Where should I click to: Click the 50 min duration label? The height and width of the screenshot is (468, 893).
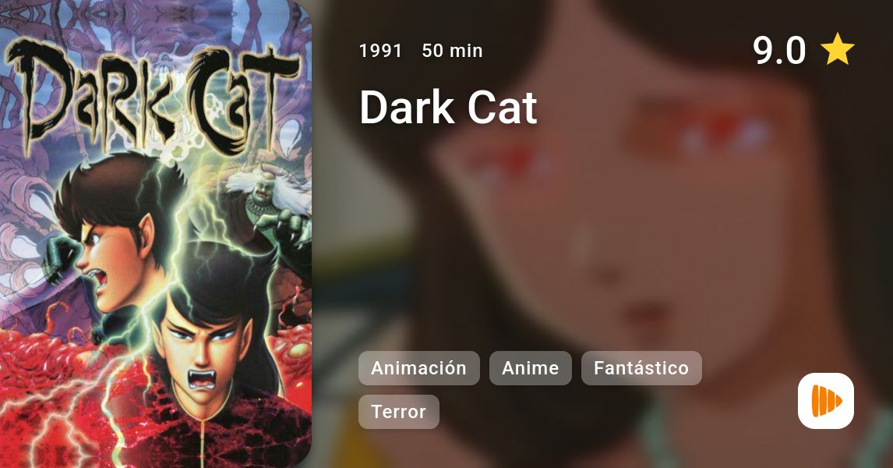tap(452, 51)
